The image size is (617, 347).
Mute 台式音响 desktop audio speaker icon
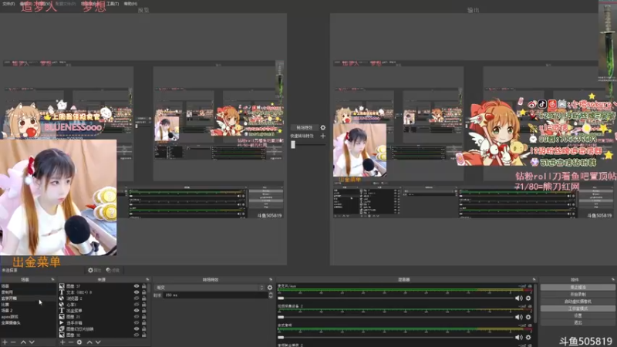519,337
